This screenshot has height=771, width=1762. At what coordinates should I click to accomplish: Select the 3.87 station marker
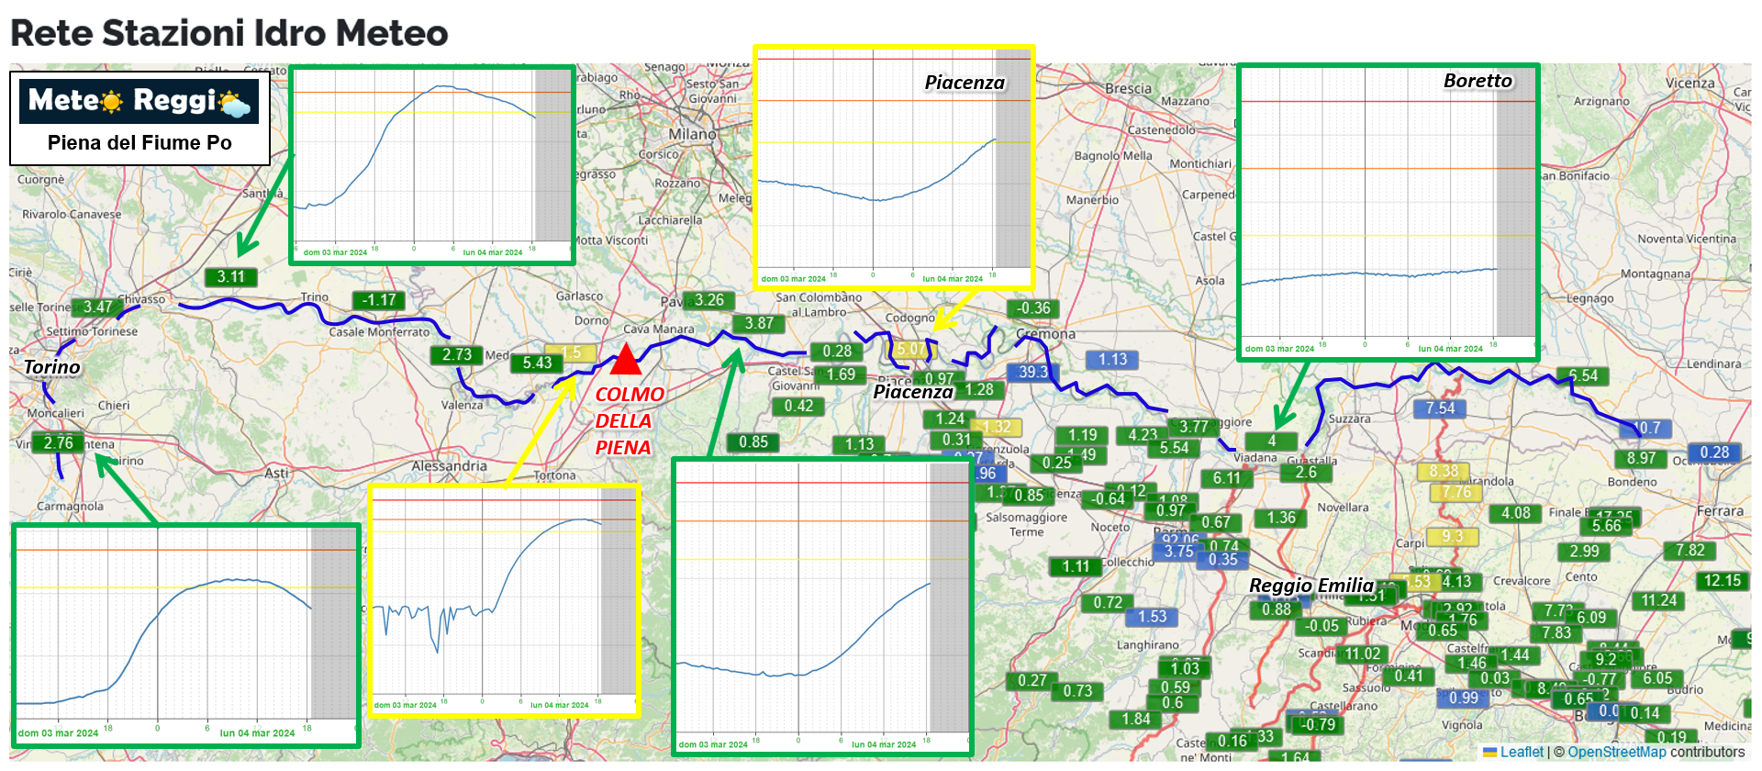pos(758,323)
